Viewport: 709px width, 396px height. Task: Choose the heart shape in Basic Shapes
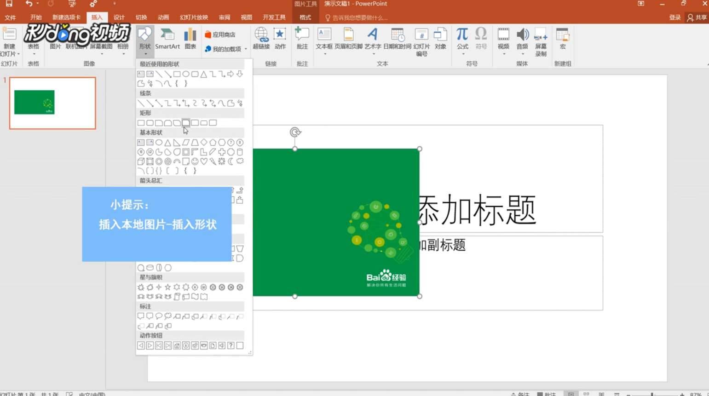(x=204, y=161)
